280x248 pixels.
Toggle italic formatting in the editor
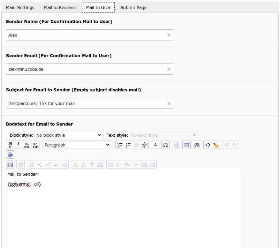click(x=18, y=145)
